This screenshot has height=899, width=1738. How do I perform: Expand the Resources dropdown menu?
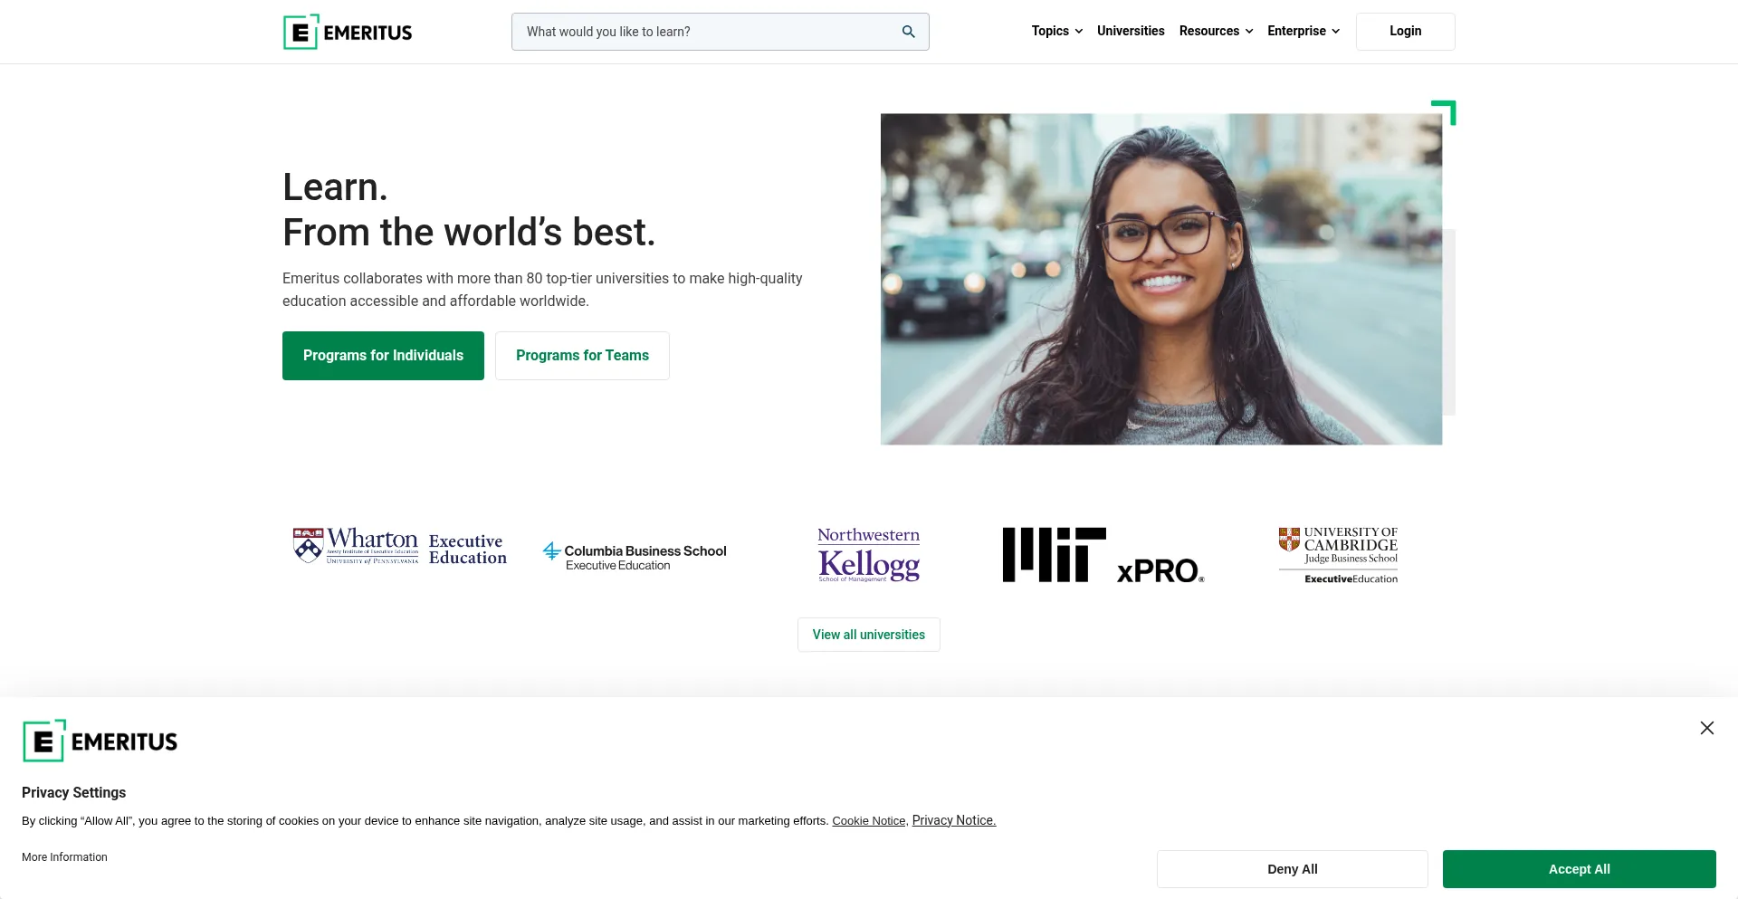pyautogui.click(x=1216, y=31)
